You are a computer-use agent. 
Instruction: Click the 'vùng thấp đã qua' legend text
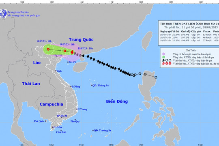(203, 60)
